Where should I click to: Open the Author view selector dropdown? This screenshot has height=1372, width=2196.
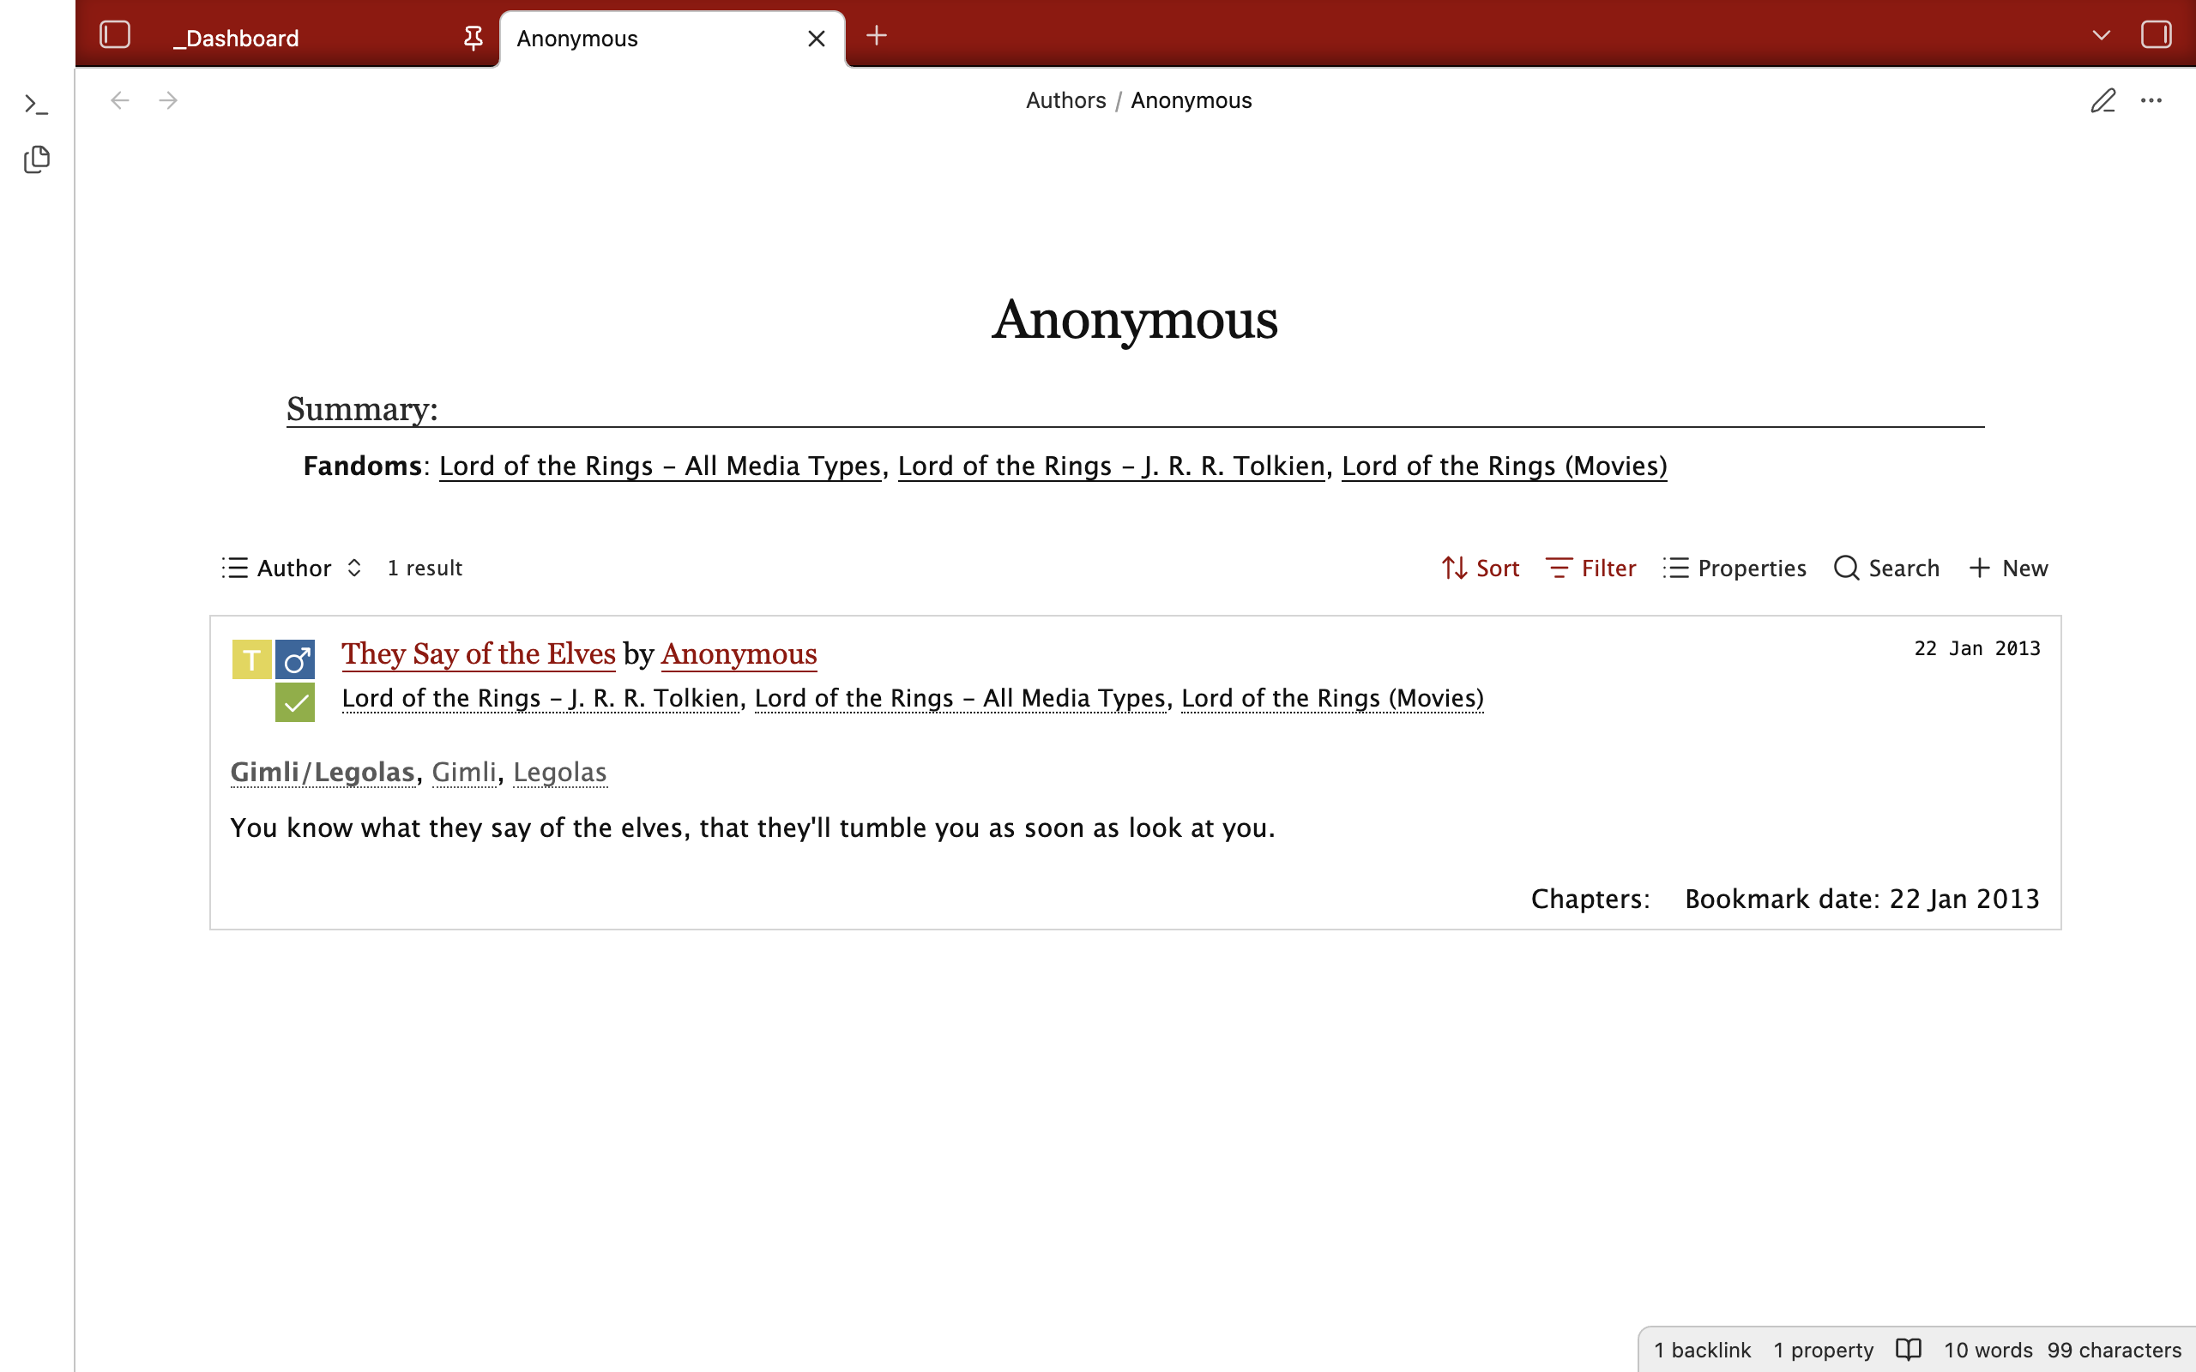pyautogui.click(x=293, y=568)
